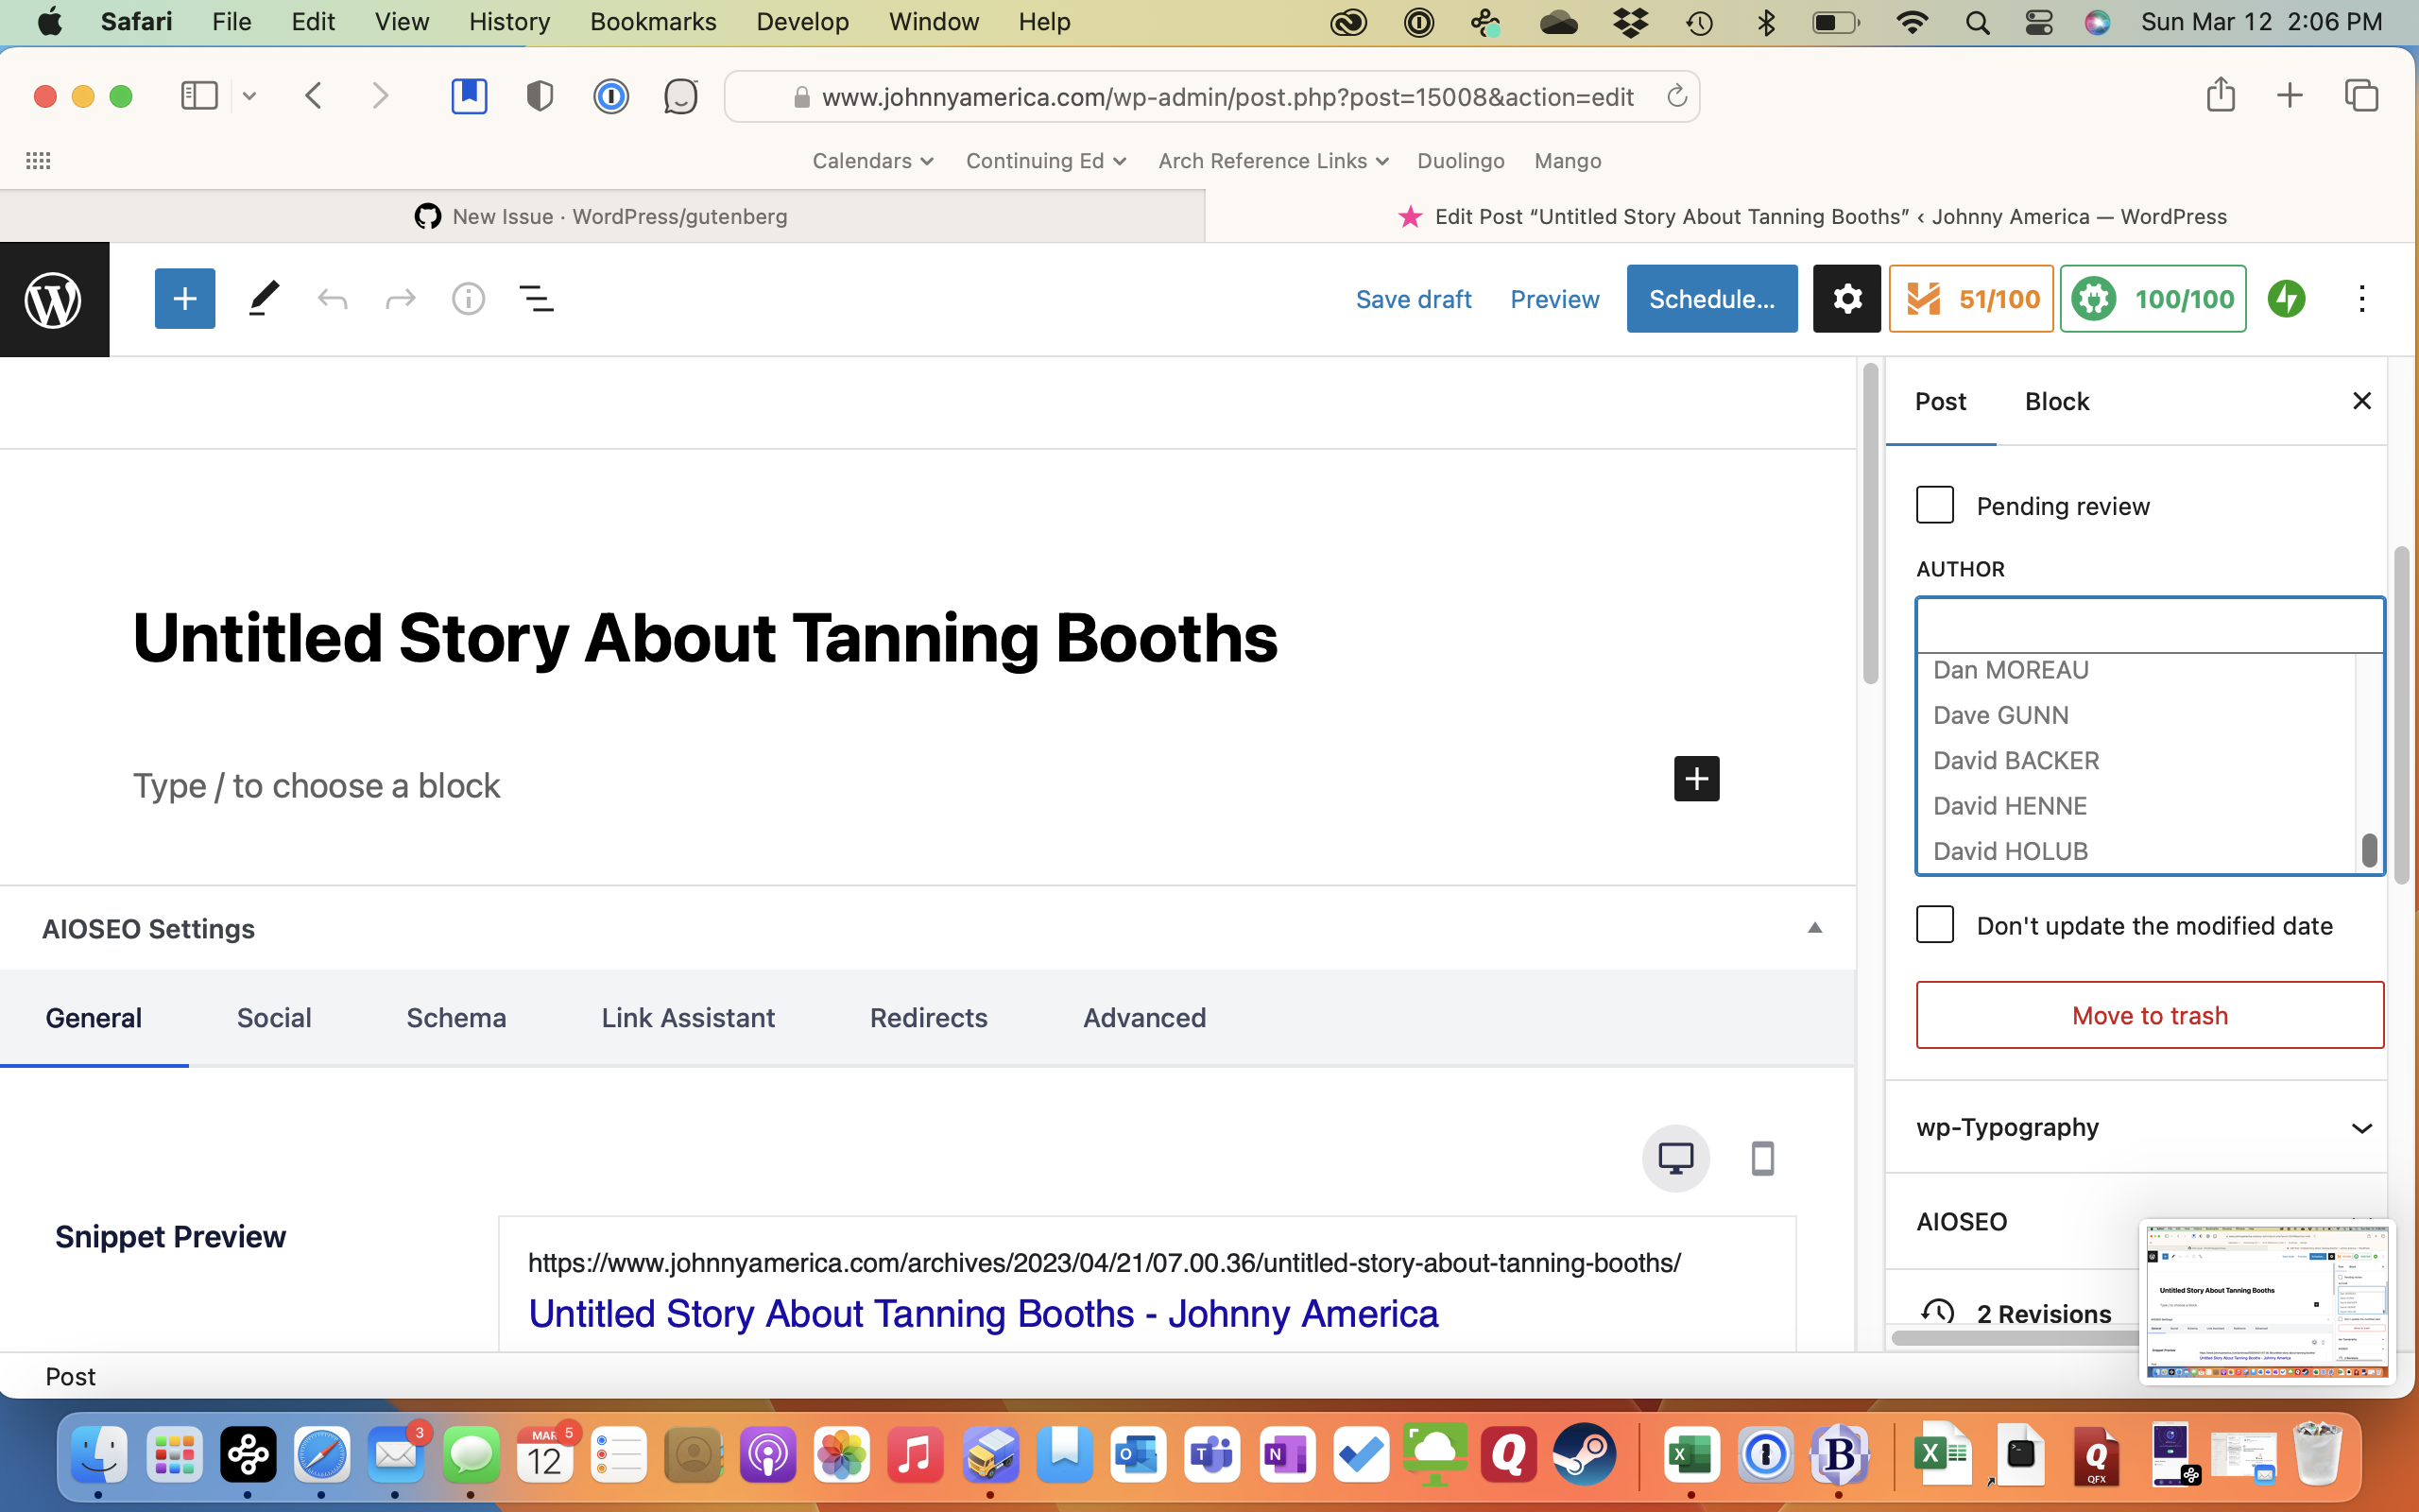Viewport: 2419px width, 1512px height.
Task: Click the Jetpack Boost lightning icon
Action: tap(2287, 298)
